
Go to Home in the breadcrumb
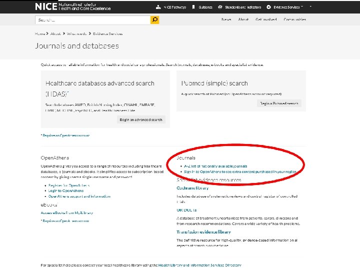39,34
